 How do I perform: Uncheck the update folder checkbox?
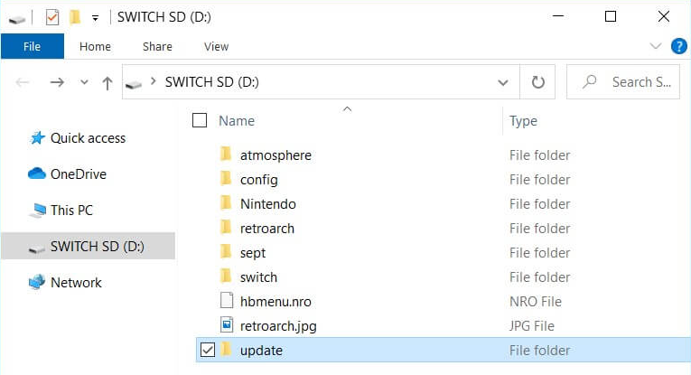[208, 350]
